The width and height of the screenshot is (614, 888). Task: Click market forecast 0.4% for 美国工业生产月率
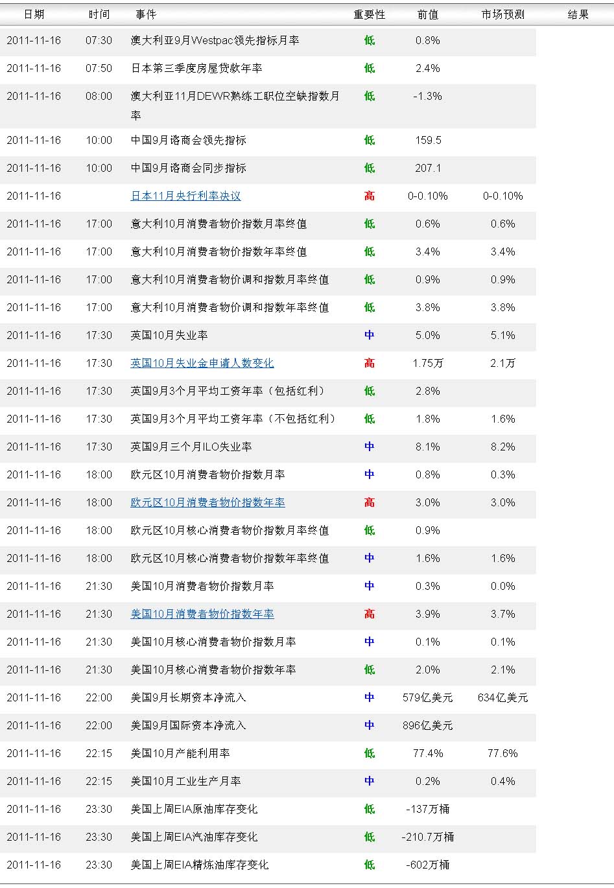tap(502, 781)
